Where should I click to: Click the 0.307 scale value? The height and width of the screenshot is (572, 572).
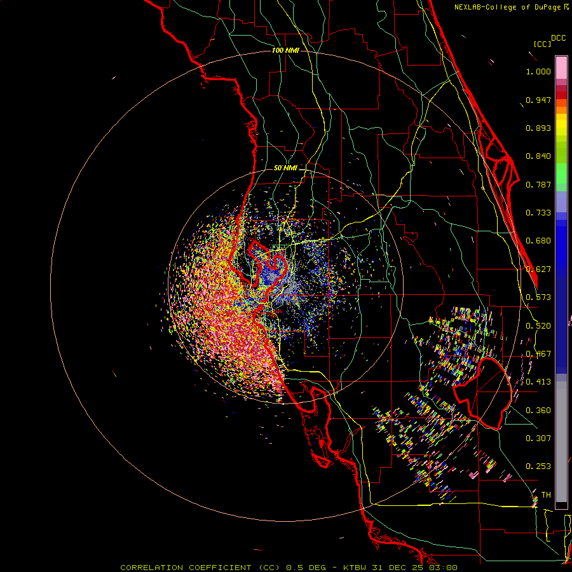click(538, 439)
